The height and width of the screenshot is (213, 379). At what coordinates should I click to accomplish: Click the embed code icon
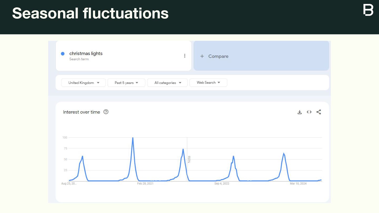tap(309, 112)
